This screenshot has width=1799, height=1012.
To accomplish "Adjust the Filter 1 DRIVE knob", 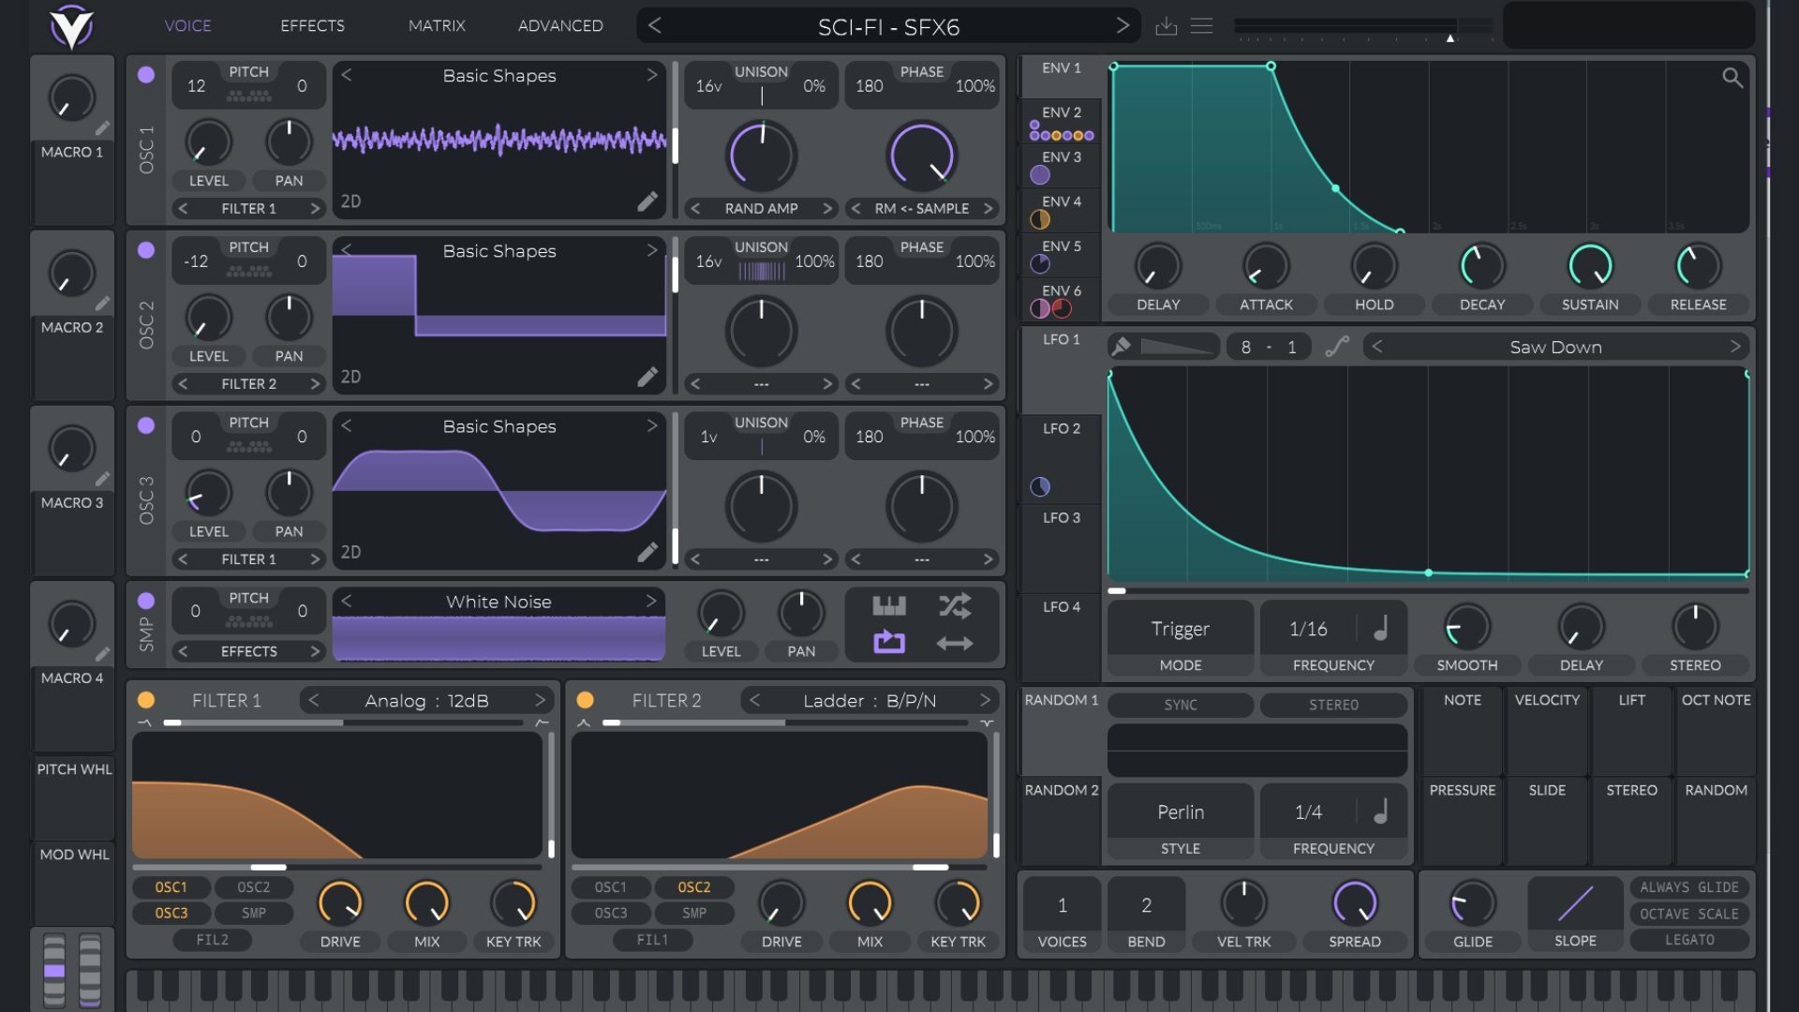I will pos(340,902).
